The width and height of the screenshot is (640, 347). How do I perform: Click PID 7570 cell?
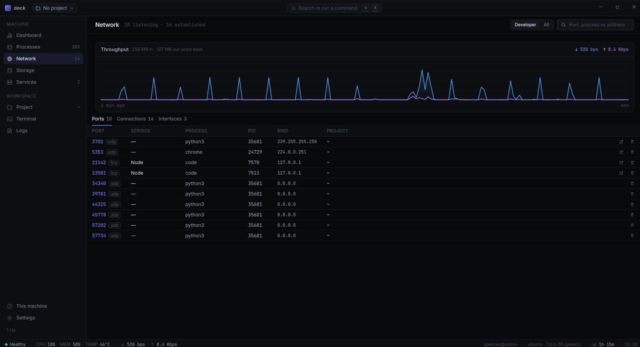[x=254, y=162]
